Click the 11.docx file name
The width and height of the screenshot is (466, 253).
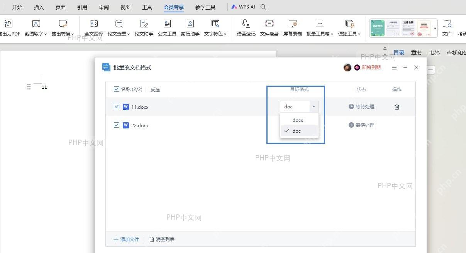pyautogui.click(x=140, y=107)
